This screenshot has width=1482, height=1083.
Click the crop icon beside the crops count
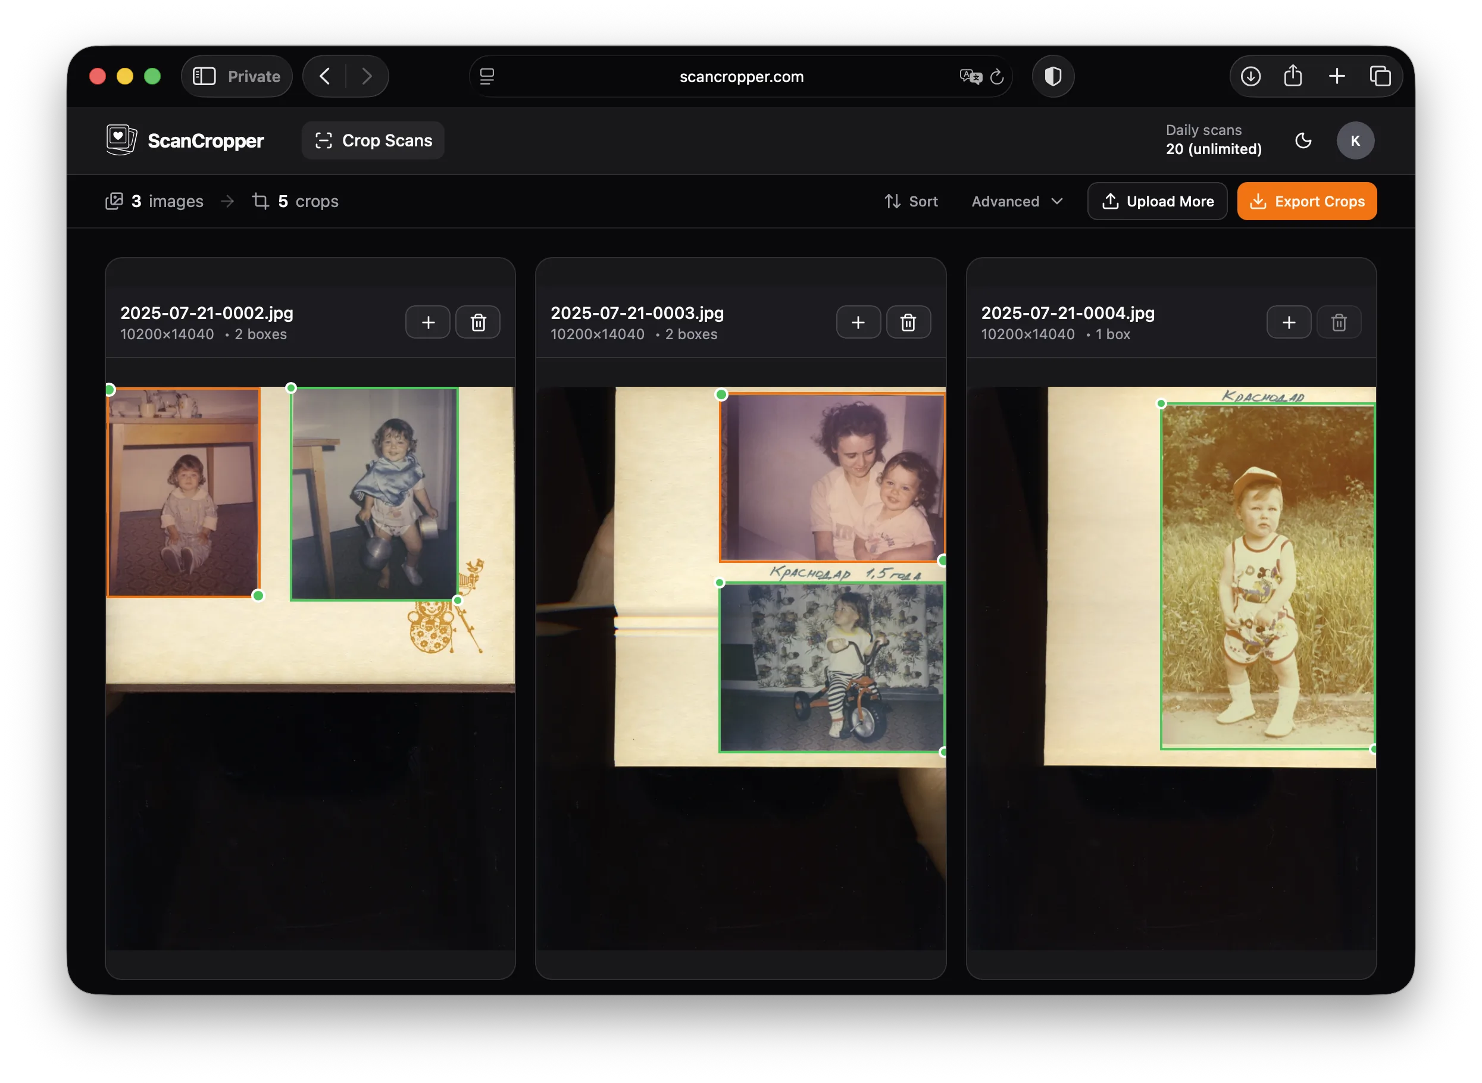tap(260, 201)
